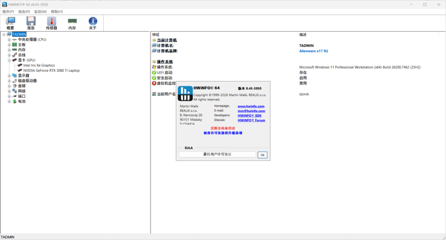The image size is (446, 240).
Task: Click OK in the about dialog
Action: pyautogui.click(x=262, y=155)
